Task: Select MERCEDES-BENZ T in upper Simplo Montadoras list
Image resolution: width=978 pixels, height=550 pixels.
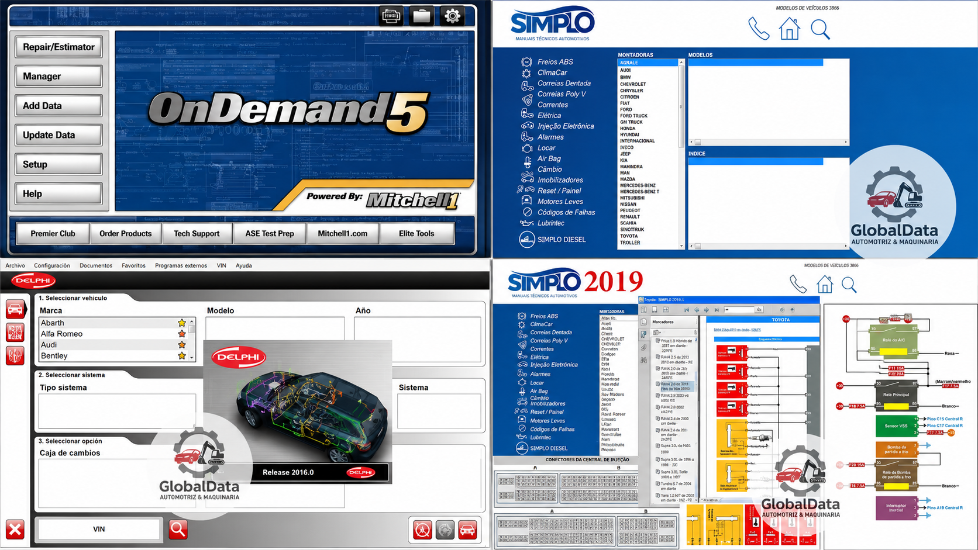Action: pyautogui.click(x=639, y=192)
